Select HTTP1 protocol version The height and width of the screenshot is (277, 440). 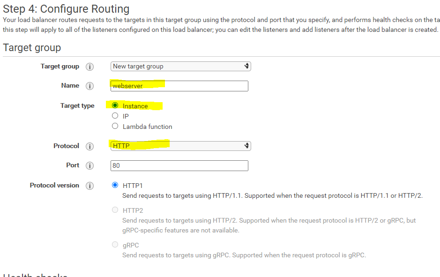coord(115,185)
